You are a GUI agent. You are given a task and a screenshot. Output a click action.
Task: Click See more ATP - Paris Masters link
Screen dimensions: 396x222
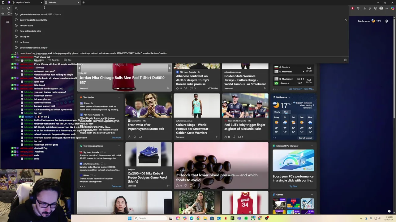[x=301, y=89]
